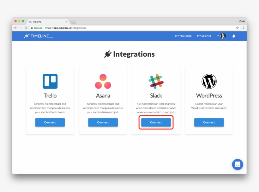The height and width of the screenshot is (192, 259).
Task: Connect the Asana integration
Action: point(103,122)
